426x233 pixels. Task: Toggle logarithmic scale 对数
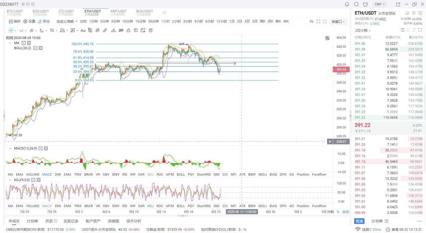(x=330, y=212)
